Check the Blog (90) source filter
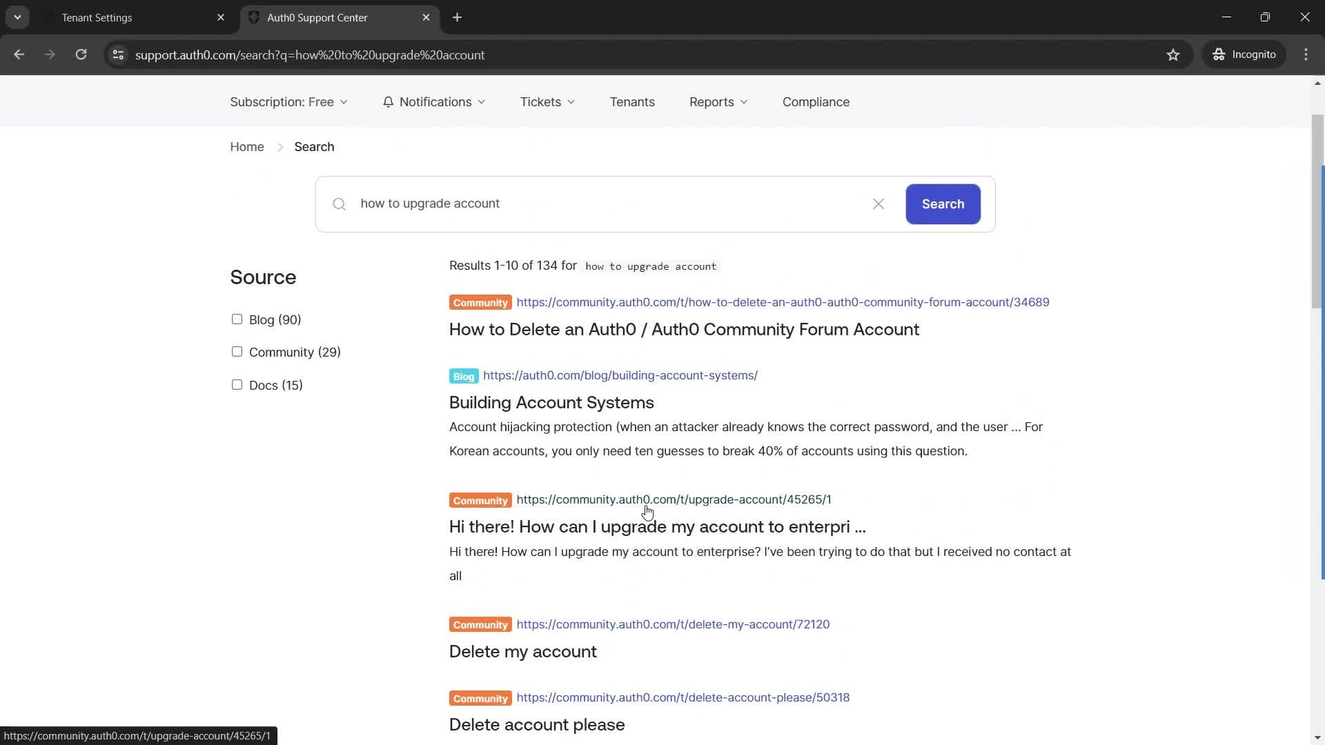 tap(237, 319)
